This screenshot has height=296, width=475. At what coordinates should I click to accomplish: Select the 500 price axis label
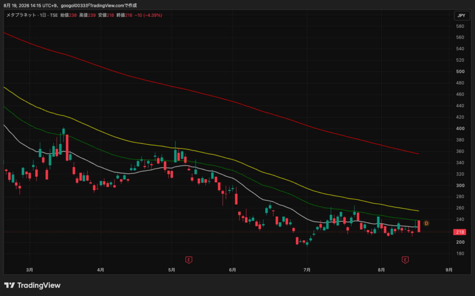460,71
